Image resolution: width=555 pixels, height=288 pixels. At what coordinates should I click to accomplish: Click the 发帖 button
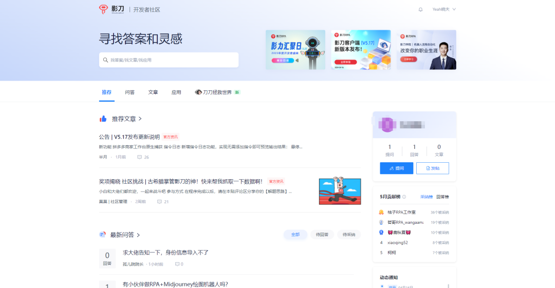433,168
